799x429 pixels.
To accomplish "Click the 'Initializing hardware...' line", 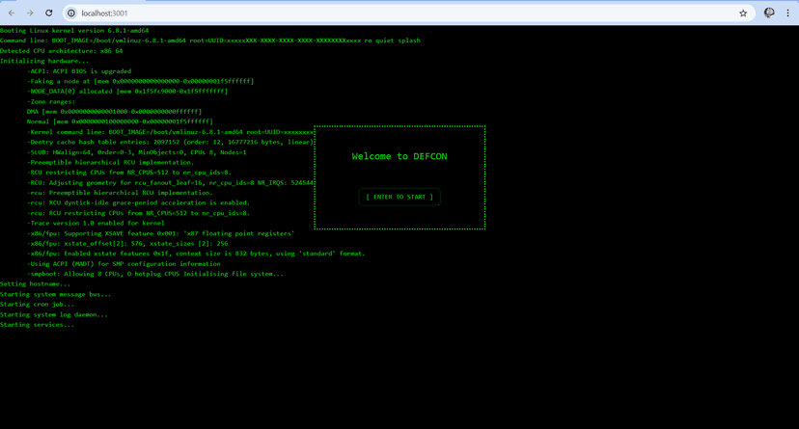I will click(44, 61).
